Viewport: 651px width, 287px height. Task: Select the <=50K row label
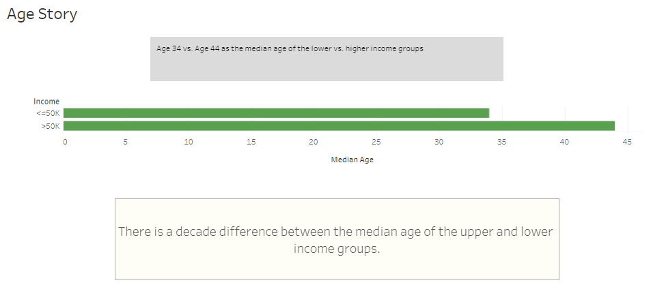[49, 113]
